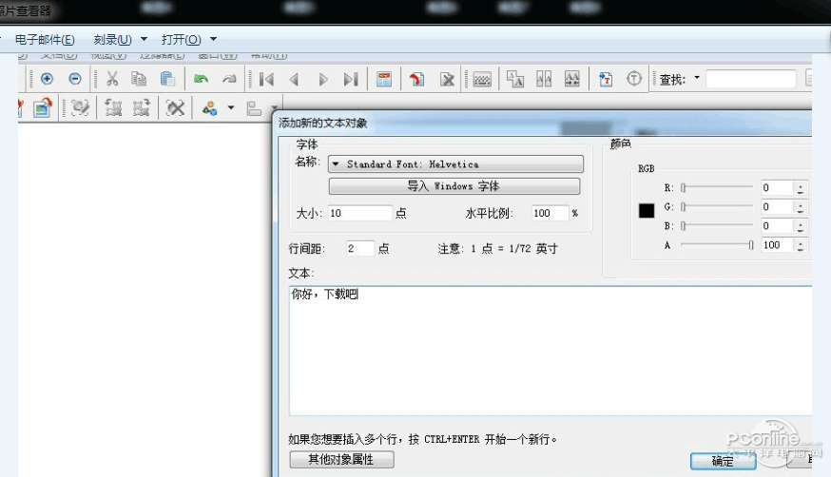Screen dimensions: 831x477
Task: Click the next page arrow icon
Action: (x=323, y=80)
